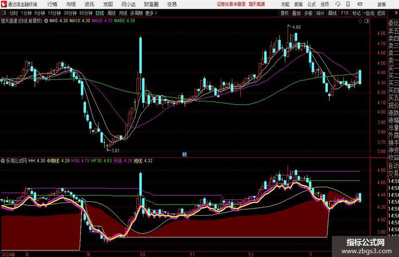
Task: Click the MA10: 4.30 indicator value
Action: 80,21
